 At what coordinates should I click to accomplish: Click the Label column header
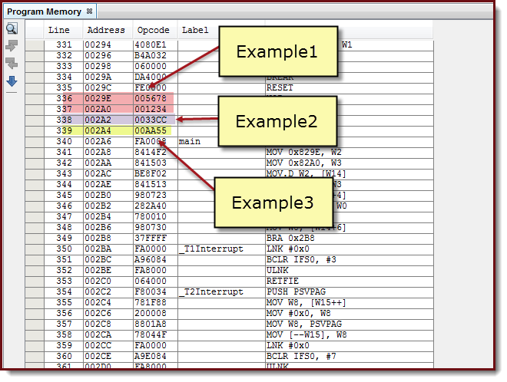tap(195, 30)
